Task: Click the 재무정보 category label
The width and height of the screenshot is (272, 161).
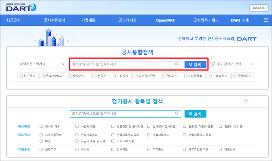Action: click(24, 135)
